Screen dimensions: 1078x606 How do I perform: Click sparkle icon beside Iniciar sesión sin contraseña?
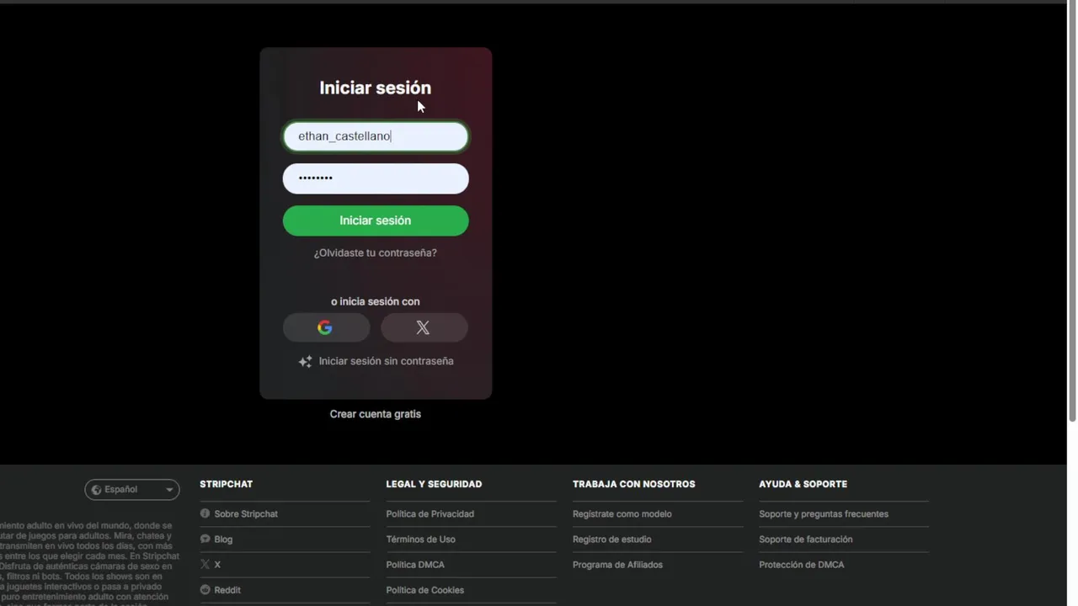[305, 361]
